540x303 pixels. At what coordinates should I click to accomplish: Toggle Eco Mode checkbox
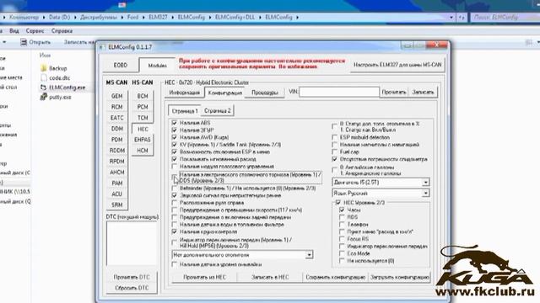(342, 253)
